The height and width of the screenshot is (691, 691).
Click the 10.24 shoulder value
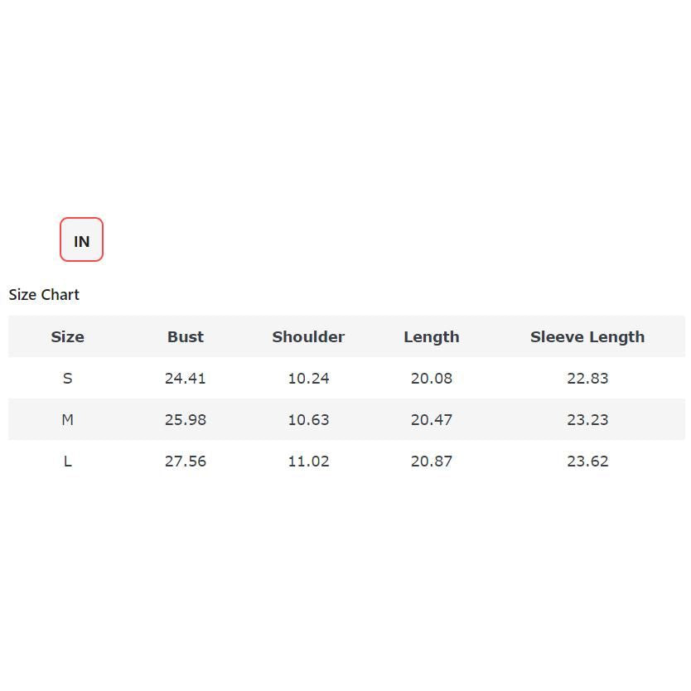[308, 379]
